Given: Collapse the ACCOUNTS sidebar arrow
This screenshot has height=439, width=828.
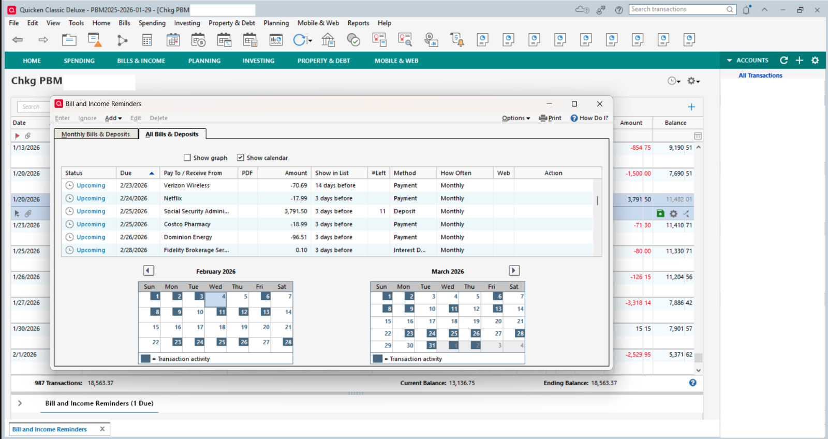Looking at the screenshot, I should [x=730, y=61].
